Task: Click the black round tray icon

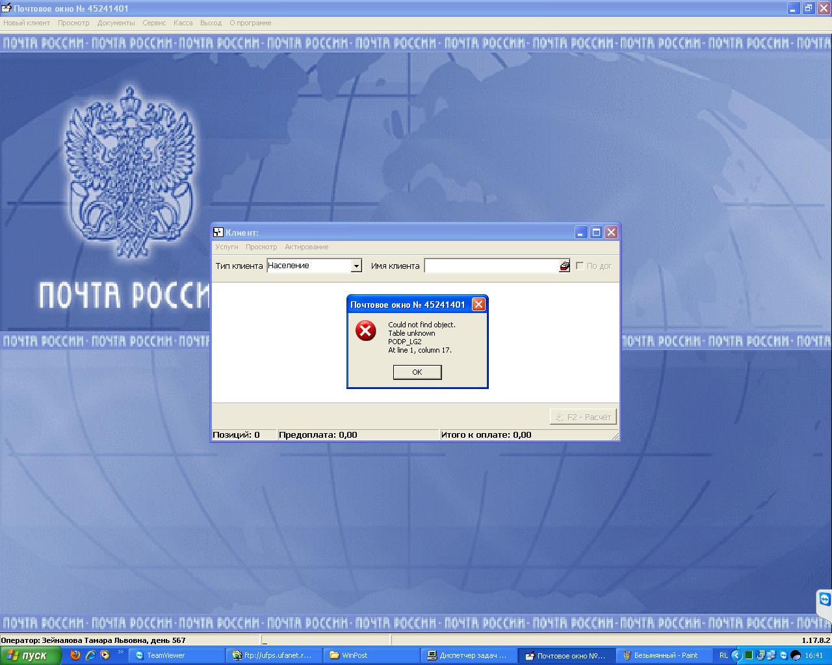Action: [x=796, y=656]
